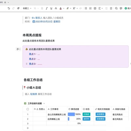Click the comment icon beside highlight block
131x131 pixels.
pyautogui.click(x=17, y=49)
